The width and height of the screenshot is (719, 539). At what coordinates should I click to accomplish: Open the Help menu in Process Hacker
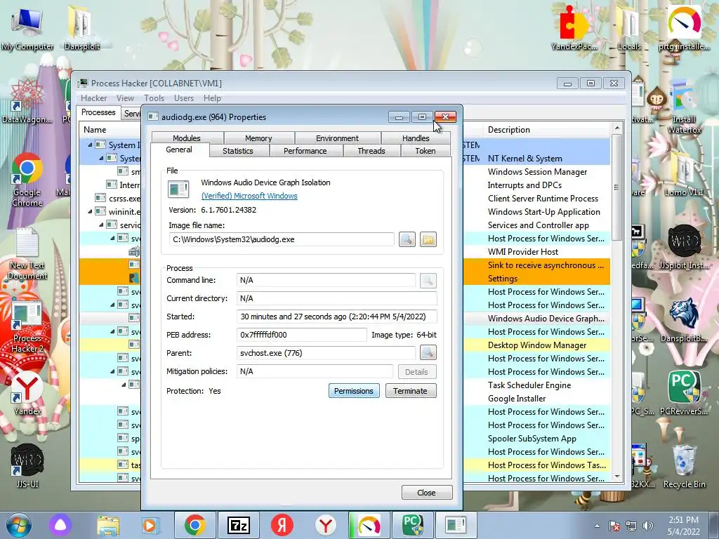pos(212,98)
